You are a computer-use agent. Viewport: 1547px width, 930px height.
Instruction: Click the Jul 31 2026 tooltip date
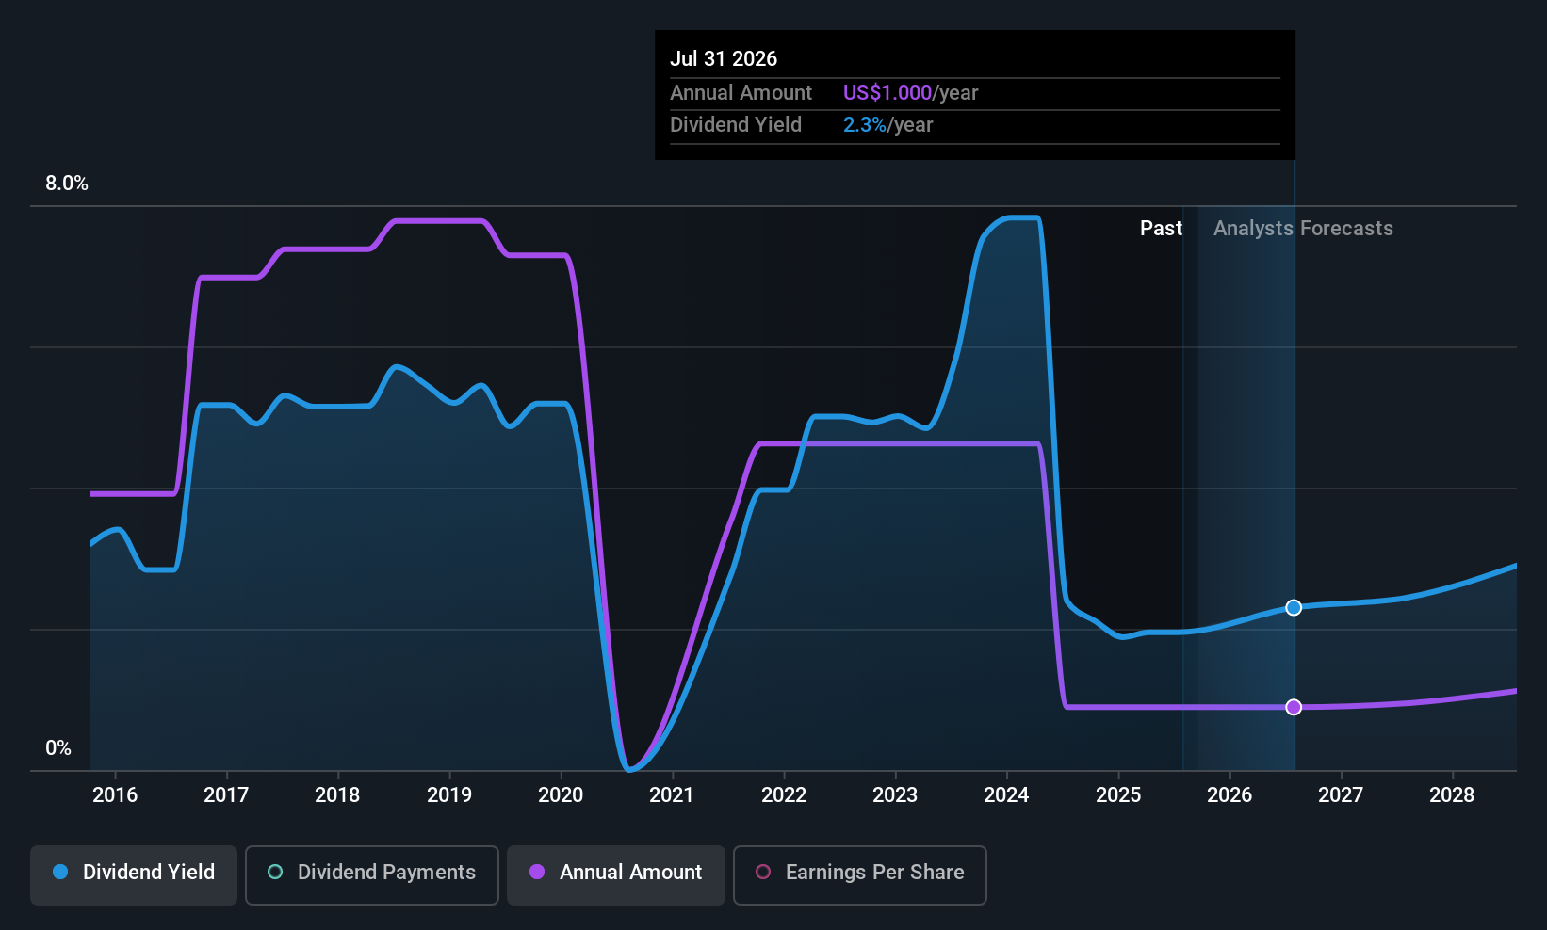[724, 58]
